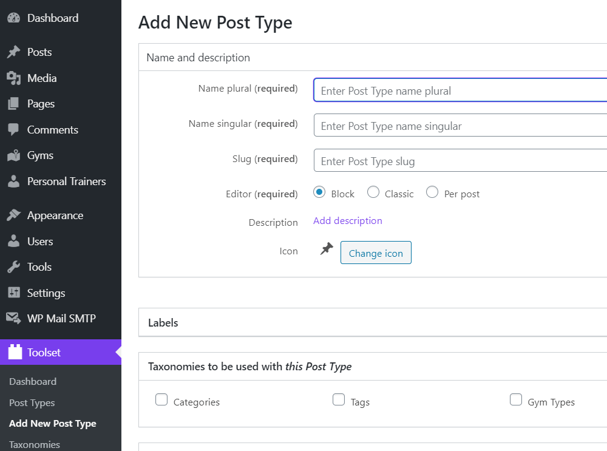The height and width of the screenshot is (451, 607).
Task: Click the Comments speech bubble icon
Action: [x=13, y=130]
